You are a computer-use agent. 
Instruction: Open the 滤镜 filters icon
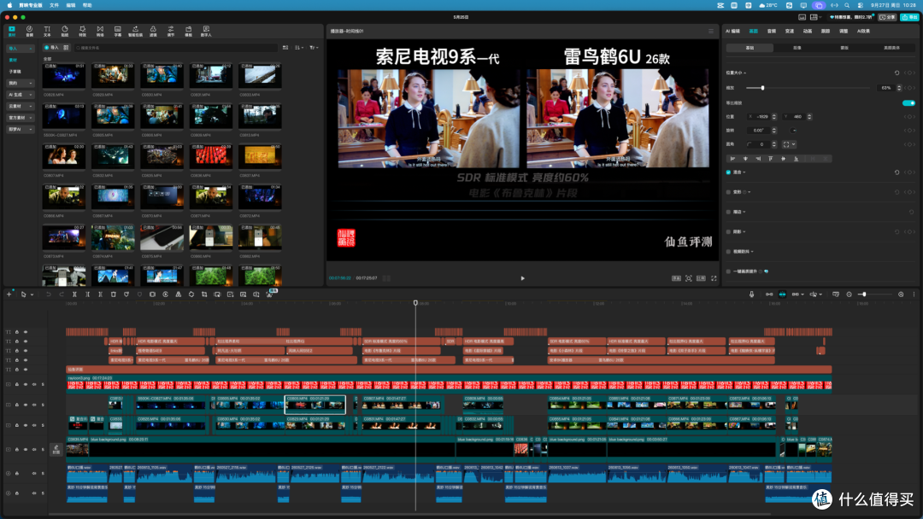pos(153,31)
